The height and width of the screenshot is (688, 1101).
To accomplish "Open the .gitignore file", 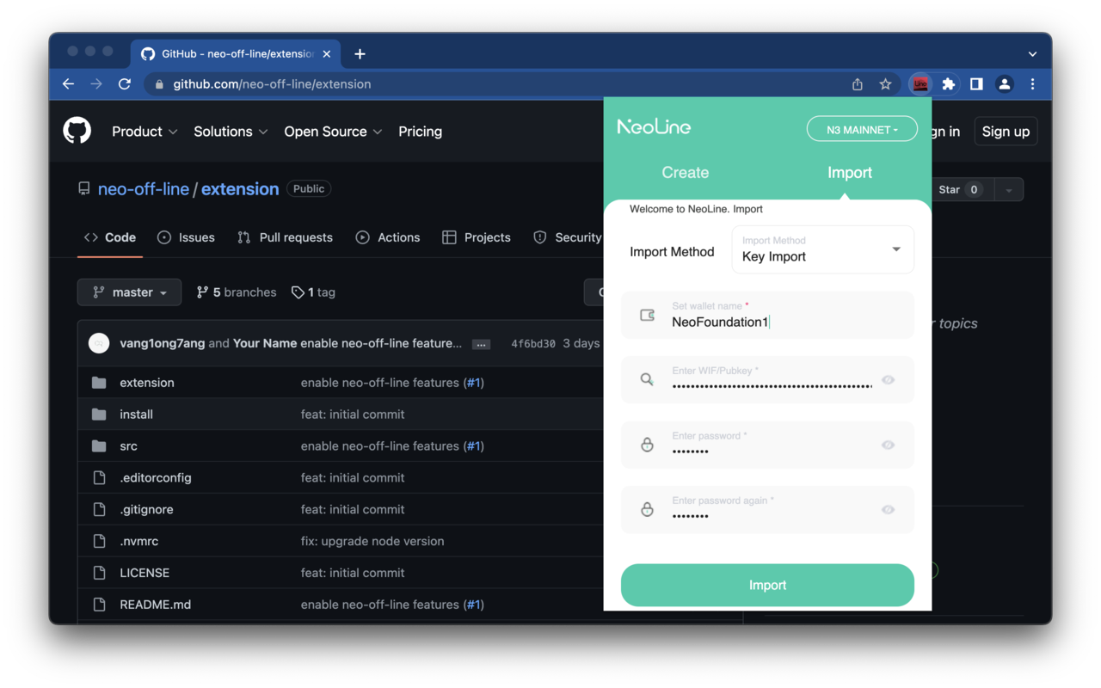I will click(x=146, y=509).
